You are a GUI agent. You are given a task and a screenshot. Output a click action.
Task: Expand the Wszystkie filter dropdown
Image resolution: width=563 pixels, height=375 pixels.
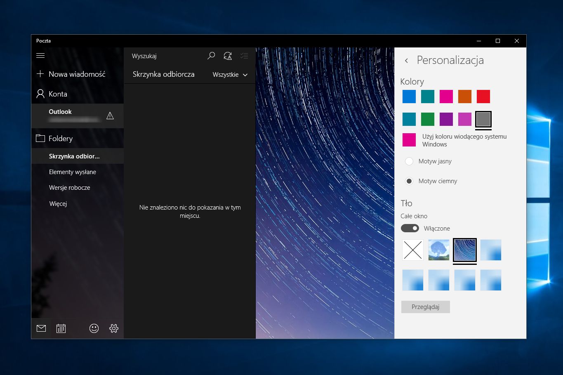230,75
